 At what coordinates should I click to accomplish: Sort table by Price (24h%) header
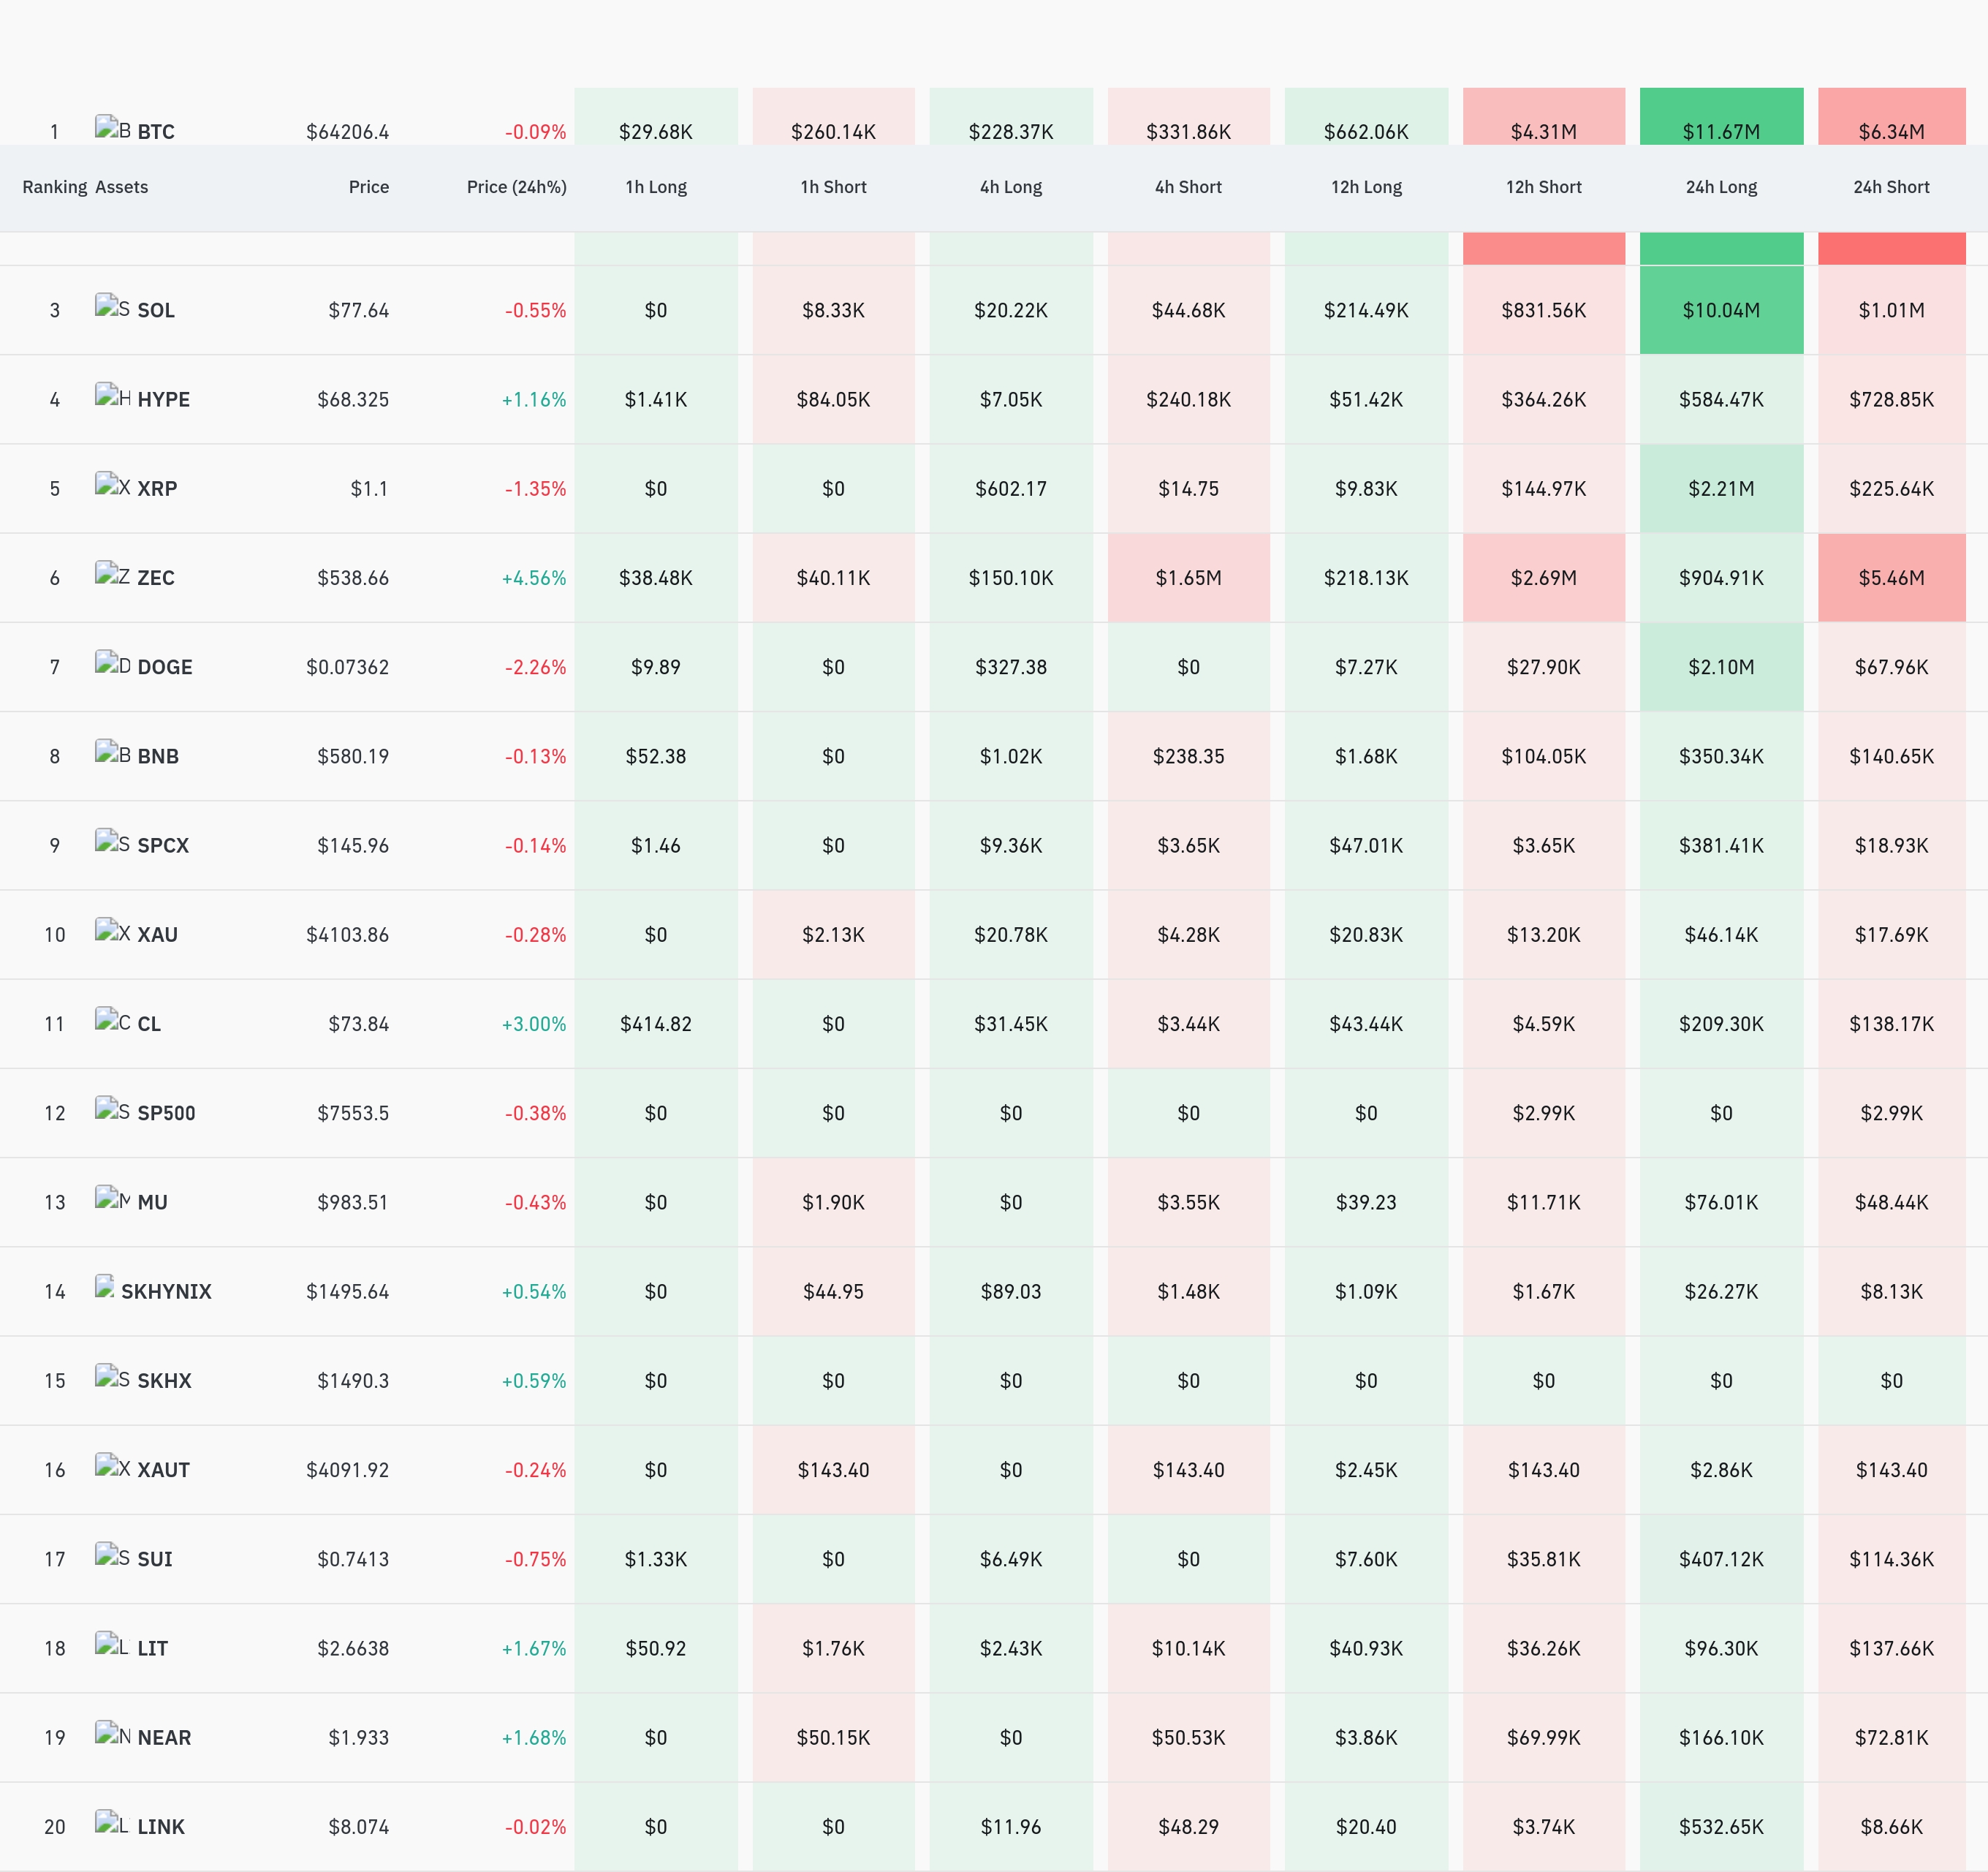click(516, 187)
